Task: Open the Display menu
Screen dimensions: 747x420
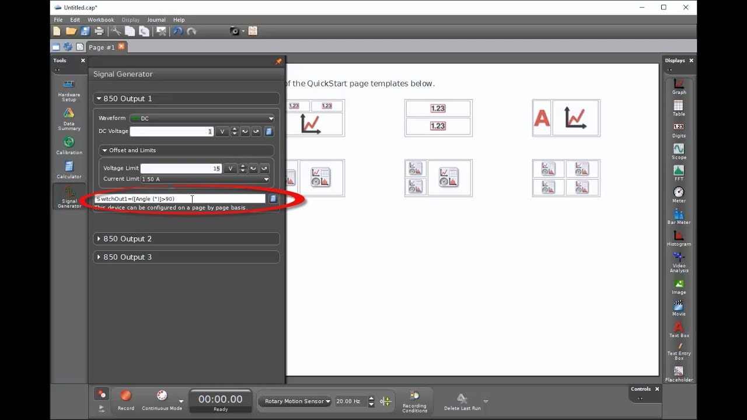Action: [131, 20]
